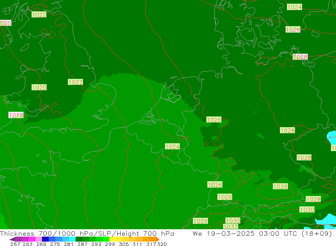336x246 pixels.
Task: Click legend value 299
Action: coord(110,244)
